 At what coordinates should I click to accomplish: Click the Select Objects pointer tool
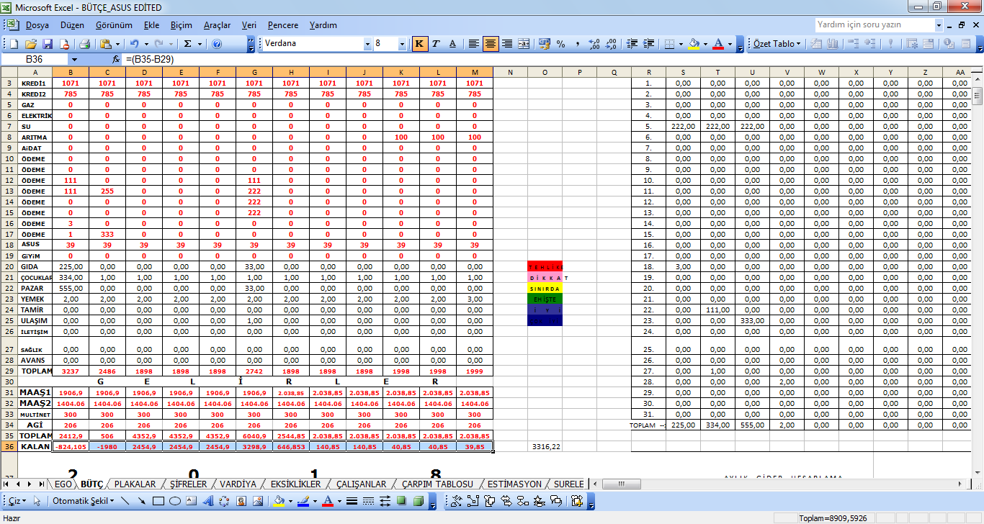[x=37, y=500]
